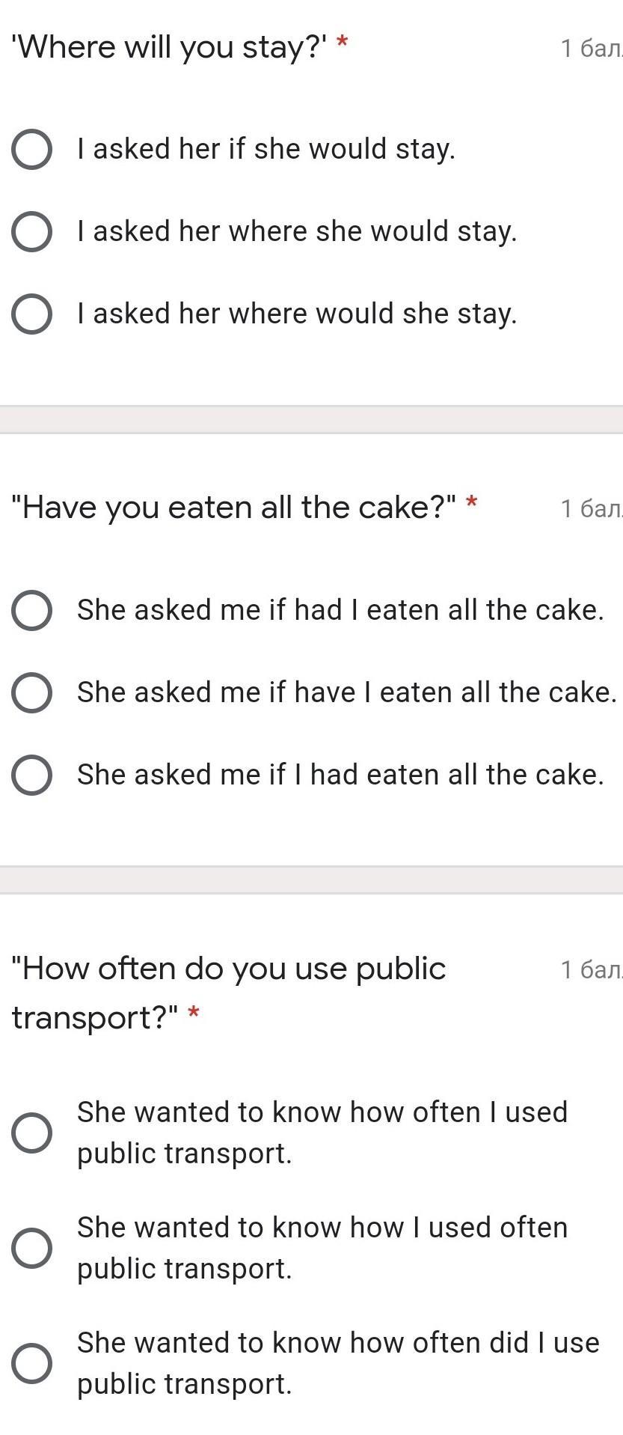The height and width of the screenshot is (1435, 623).
Task: Click the answer text 'She asked me if I had eaten all the cake.'
Action: [340, 775]
